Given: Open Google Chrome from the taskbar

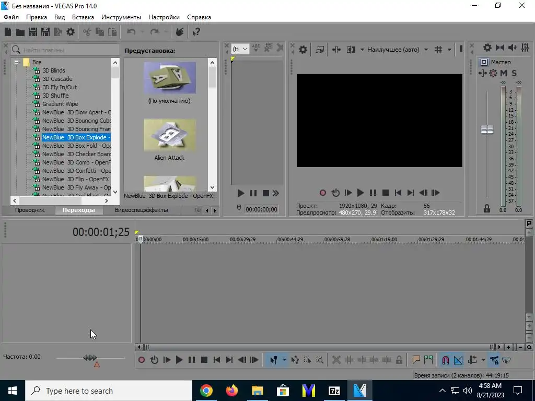Looking at the screenshot, I should (x=206, y=391).
